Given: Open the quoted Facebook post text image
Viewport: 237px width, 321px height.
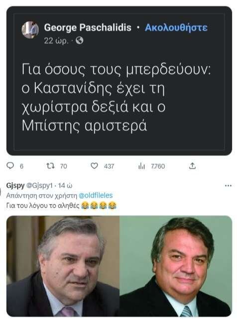Looking at the screenshot, I should pyautogui.click(x=119, y=81).
